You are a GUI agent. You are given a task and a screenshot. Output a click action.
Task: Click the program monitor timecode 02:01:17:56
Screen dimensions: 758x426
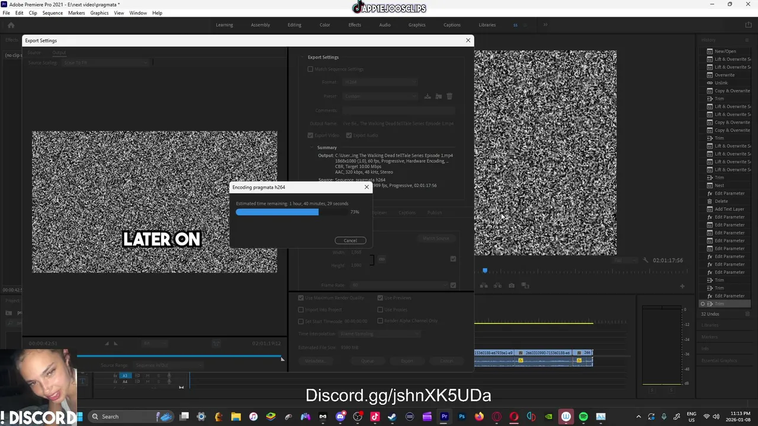667,260
